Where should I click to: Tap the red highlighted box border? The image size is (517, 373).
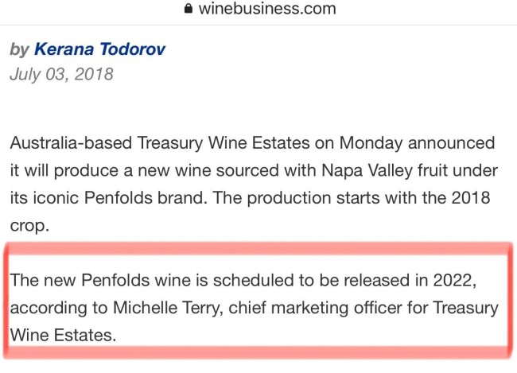pos(258,248)
